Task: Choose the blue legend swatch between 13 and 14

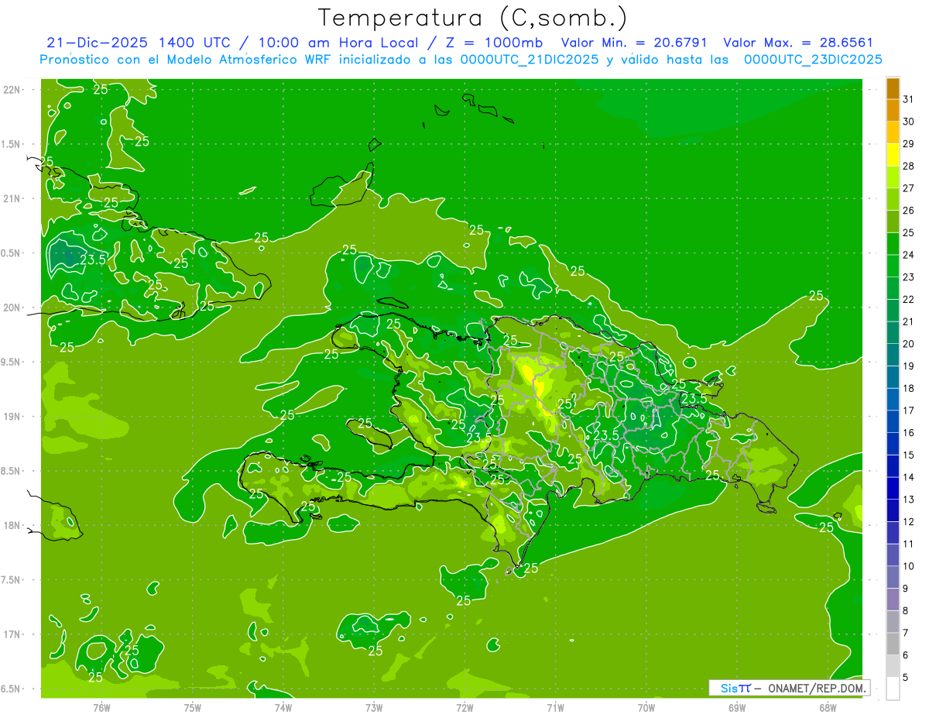Action: pos(893,489)
